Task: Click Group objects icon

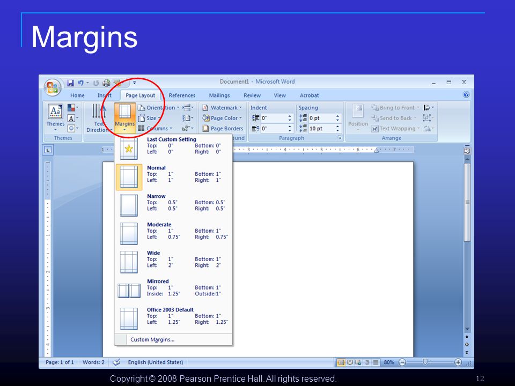Action: click(x=428, y=118)
